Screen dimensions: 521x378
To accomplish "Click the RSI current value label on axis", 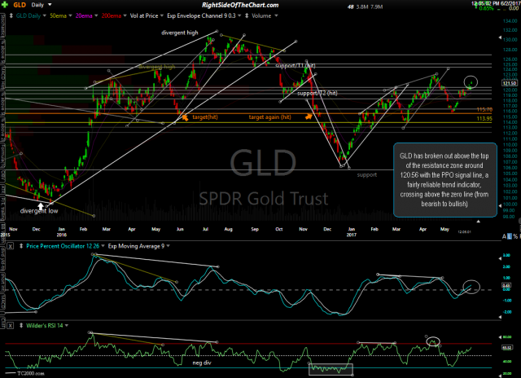I will (x=507, y=348).
